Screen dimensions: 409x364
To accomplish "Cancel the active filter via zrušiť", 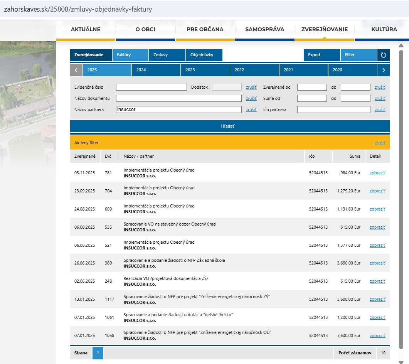I will pos(379,143).
